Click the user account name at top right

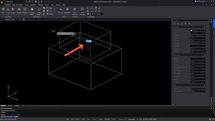tap(201, 1)
